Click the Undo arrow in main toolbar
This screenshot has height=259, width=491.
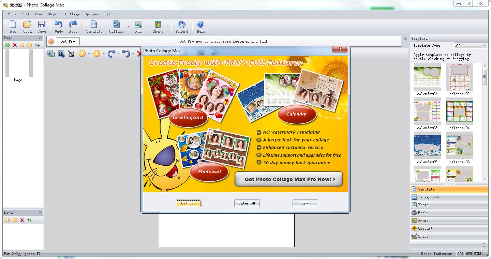click(59, 25)
